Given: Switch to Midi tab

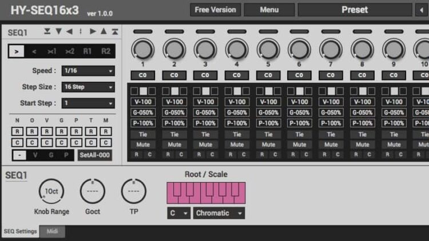Looking at the screenshot, I should pyautogui.click(x=52, y=231).
